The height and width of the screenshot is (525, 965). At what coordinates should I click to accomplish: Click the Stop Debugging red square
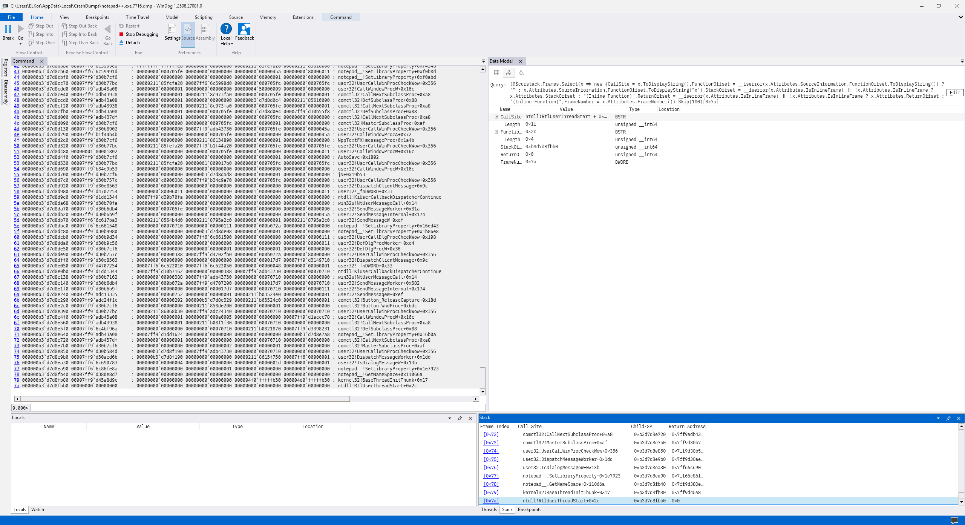121,34
